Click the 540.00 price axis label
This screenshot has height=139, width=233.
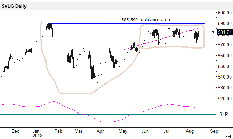[x=225, y=77]
